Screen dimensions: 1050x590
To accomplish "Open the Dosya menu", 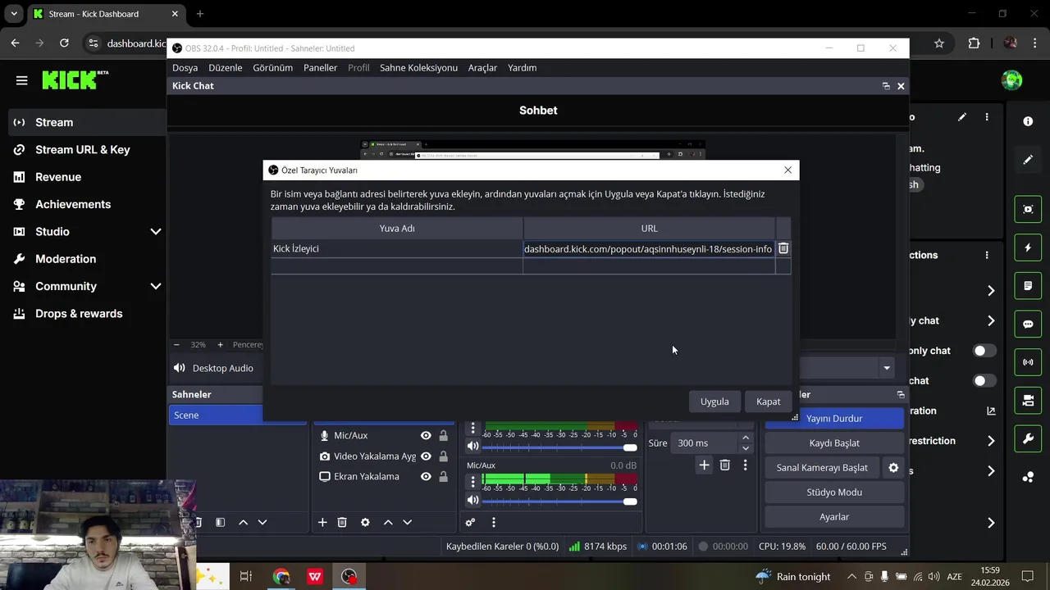I will pyautogui.click(x=185, y=68).
